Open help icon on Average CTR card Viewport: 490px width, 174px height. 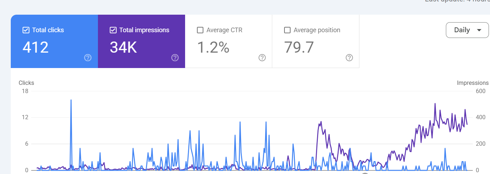click(x=262, y=58)
